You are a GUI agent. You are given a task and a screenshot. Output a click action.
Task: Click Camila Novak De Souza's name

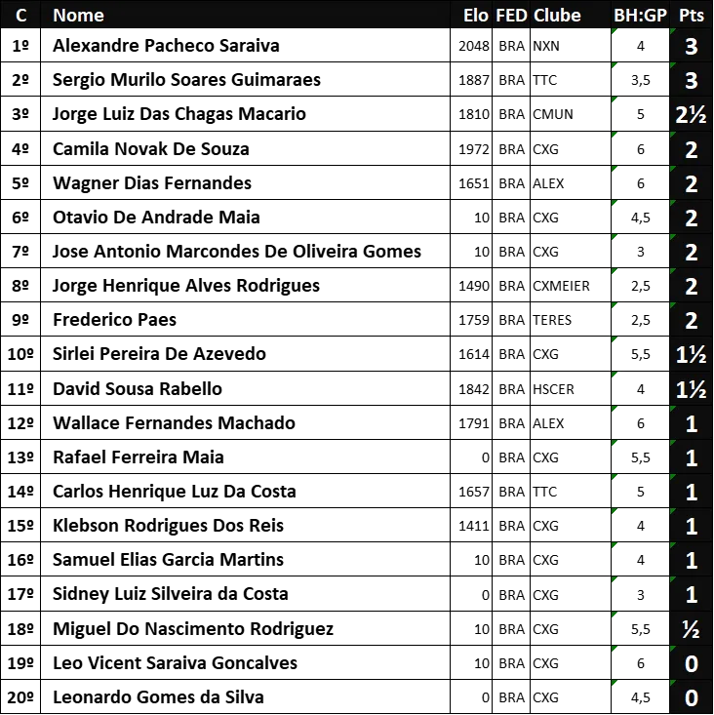151,149
